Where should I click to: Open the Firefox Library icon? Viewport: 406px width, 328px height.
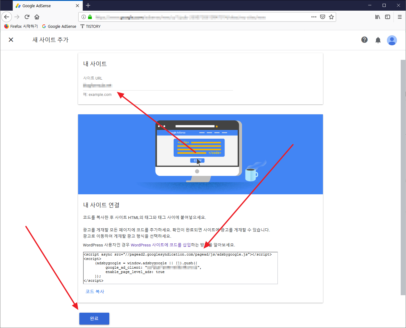(x=378, y=17)
